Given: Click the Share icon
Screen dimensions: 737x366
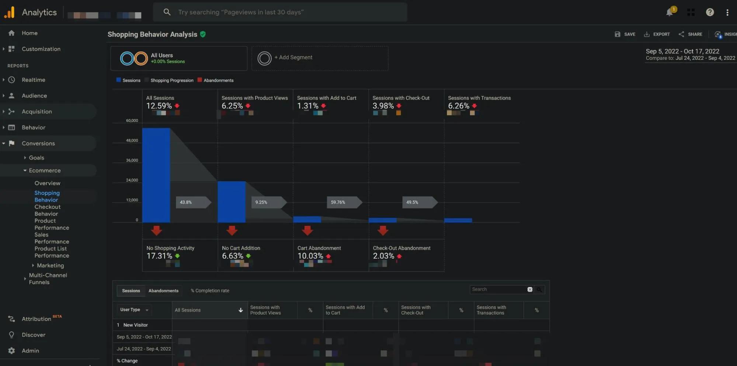Looking at the screenshot, I should click(x=681, y=34).
